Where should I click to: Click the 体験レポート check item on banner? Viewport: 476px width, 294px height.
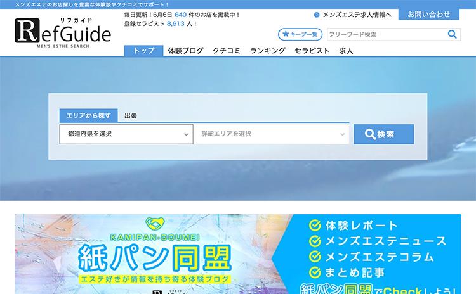tap(354, 226)
